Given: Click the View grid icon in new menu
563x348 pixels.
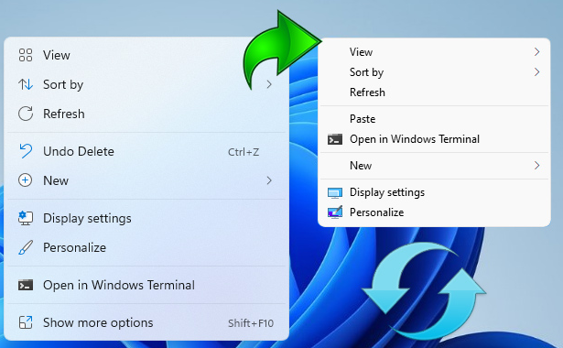Looking at the screenshot, I should [26, 55].
